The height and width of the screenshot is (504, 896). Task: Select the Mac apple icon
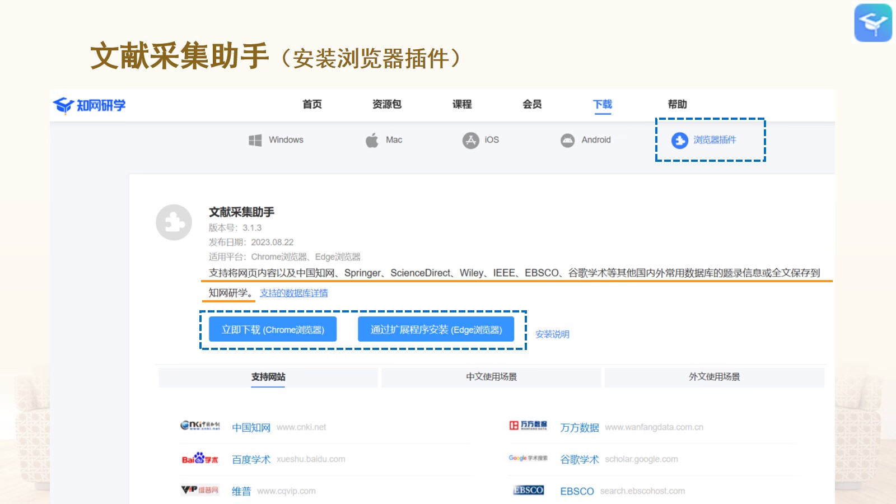pyautogui.click(x=372, y=140)
